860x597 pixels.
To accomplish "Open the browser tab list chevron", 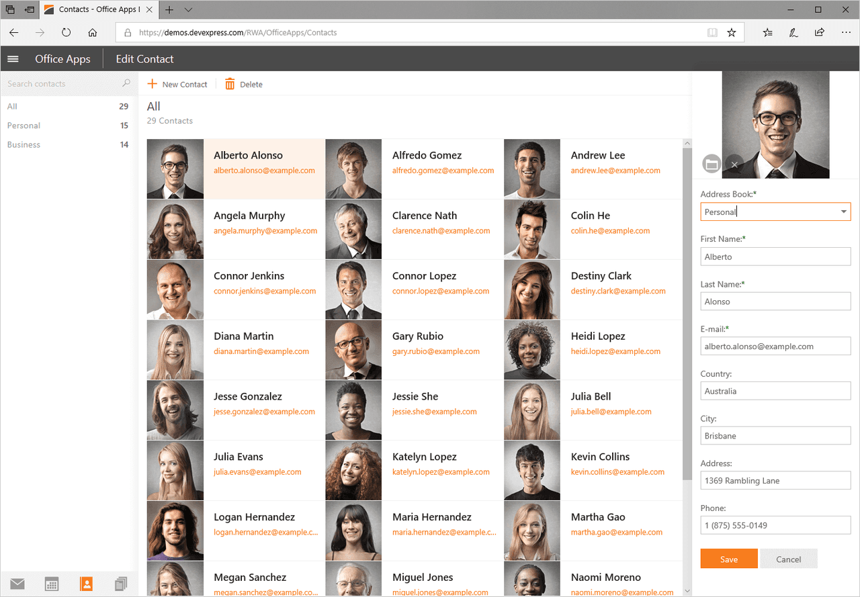I will [x=188, y=9].
